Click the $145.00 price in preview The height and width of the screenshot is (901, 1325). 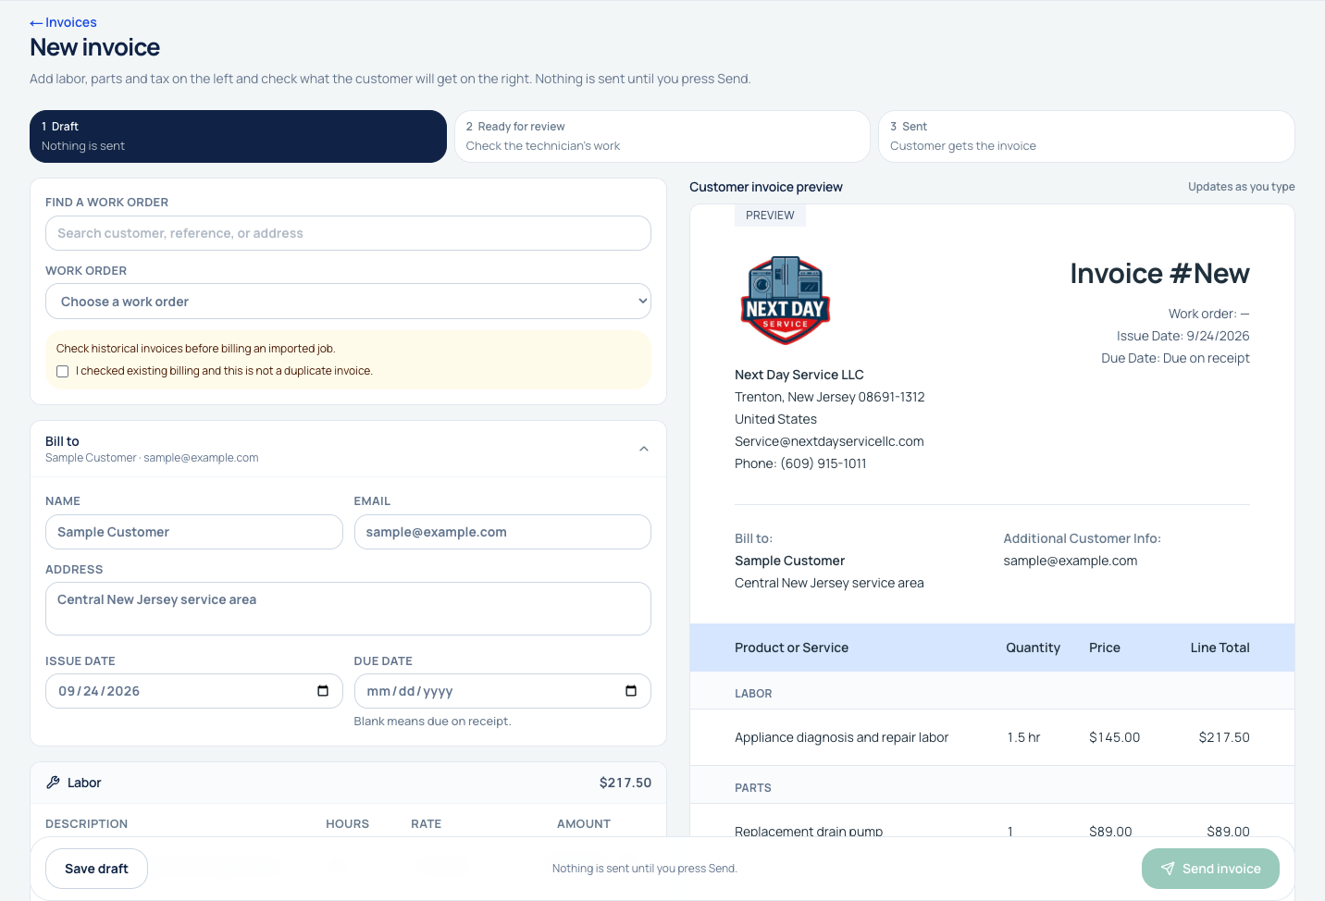point(1114,737)
